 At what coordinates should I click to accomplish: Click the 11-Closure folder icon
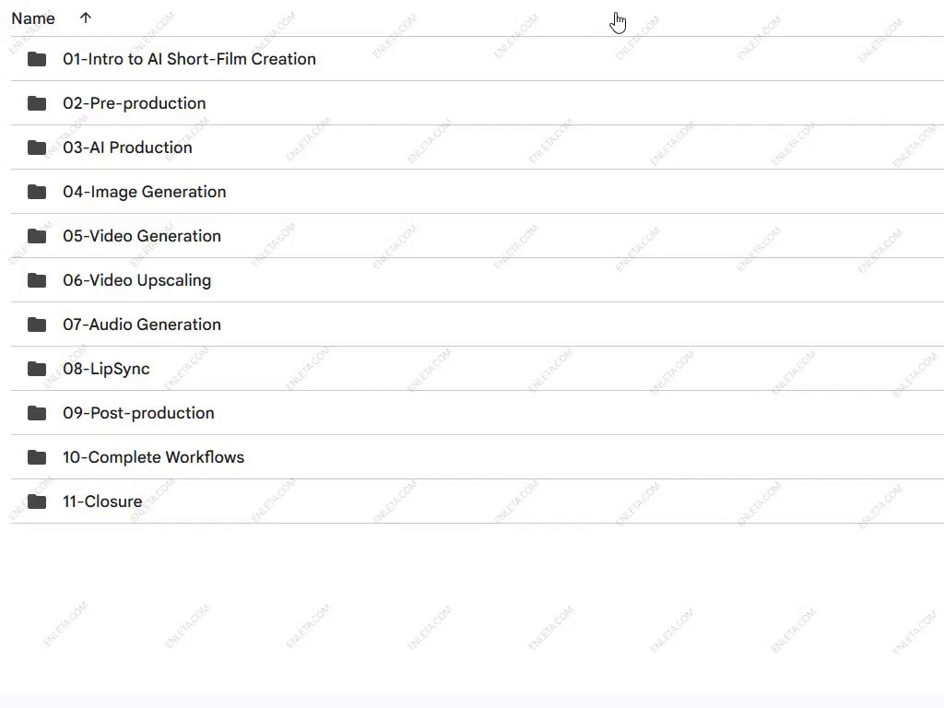pyautogui.click(x=37, y=501)
